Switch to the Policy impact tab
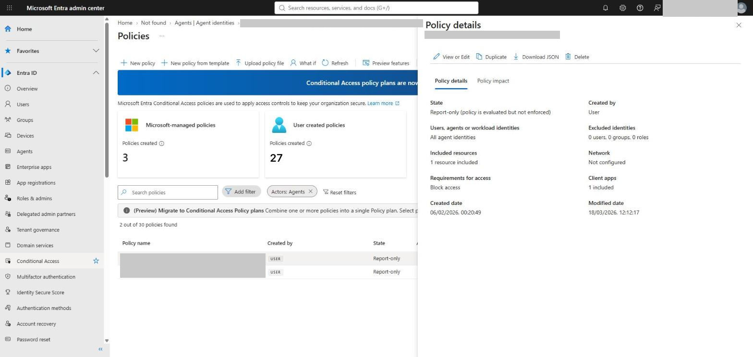 pos(493,81)
